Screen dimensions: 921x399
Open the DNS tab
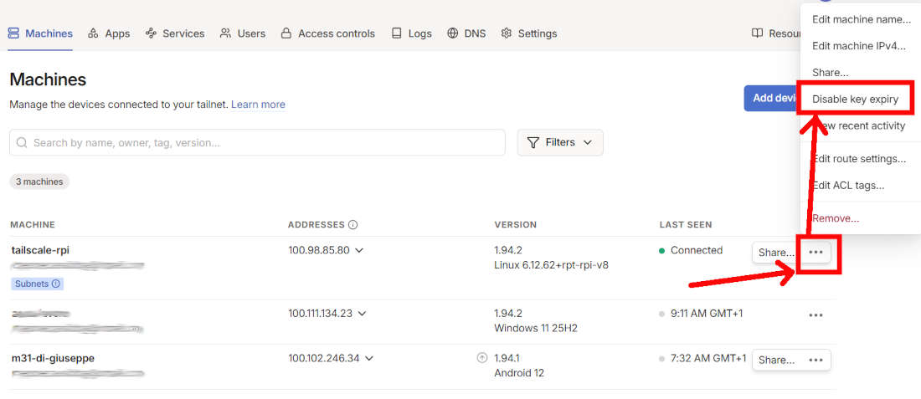[466, 33]
